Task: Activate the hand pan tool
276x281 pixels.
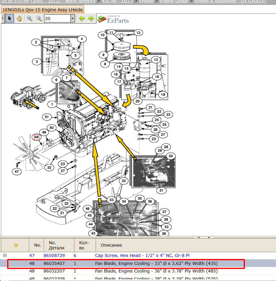Action: [x=19, y=19]
